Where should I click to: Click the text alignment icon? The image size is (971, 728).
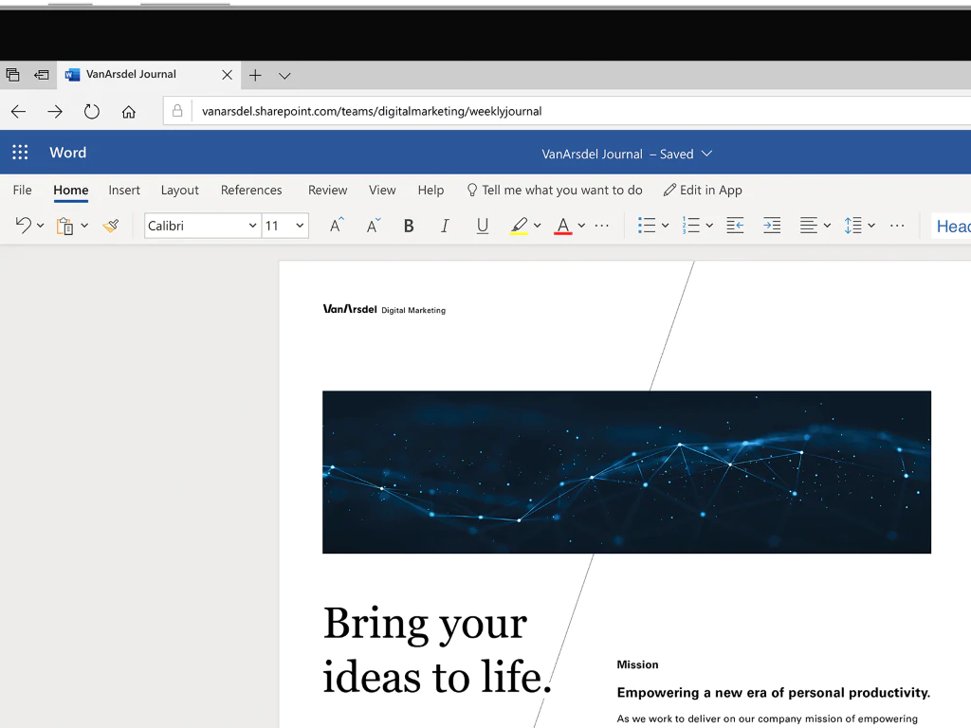pos(808,226)
